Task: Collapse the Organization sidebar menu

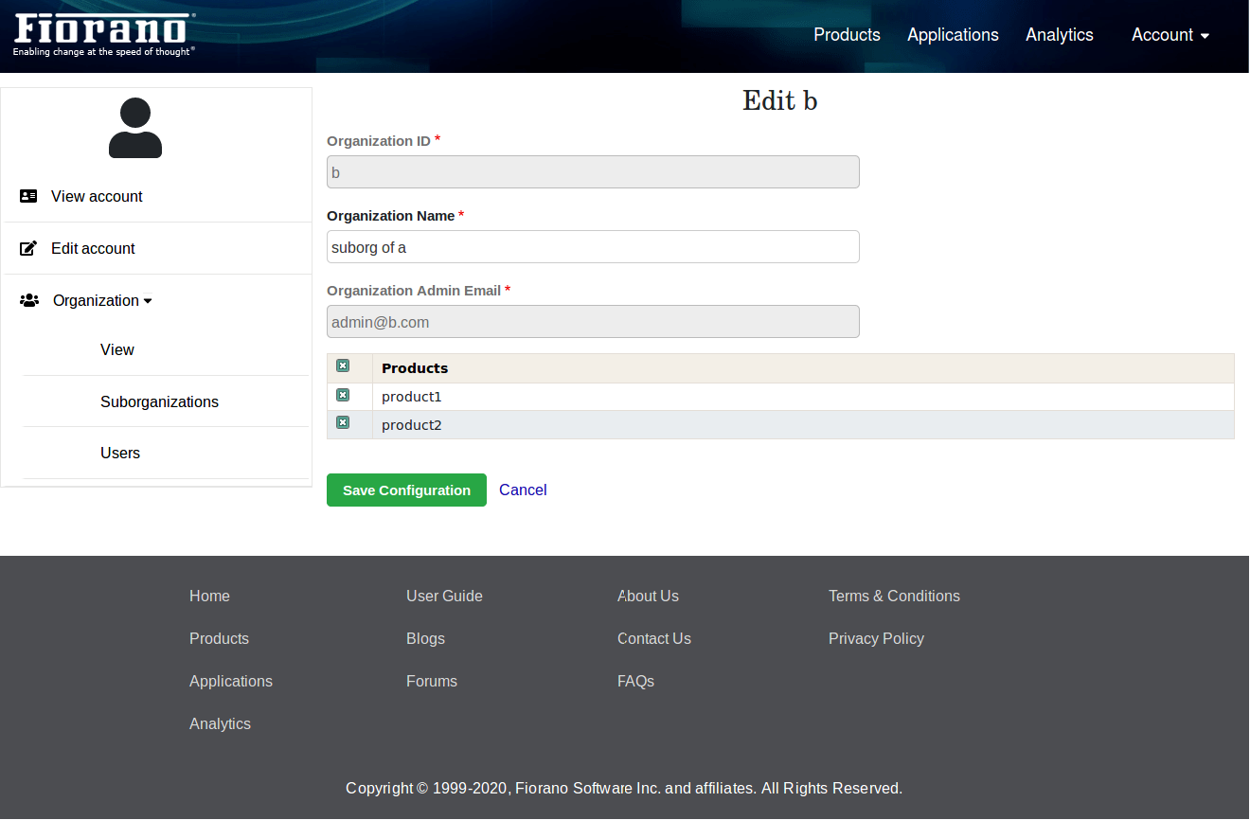Action: [x=102, y=300]
